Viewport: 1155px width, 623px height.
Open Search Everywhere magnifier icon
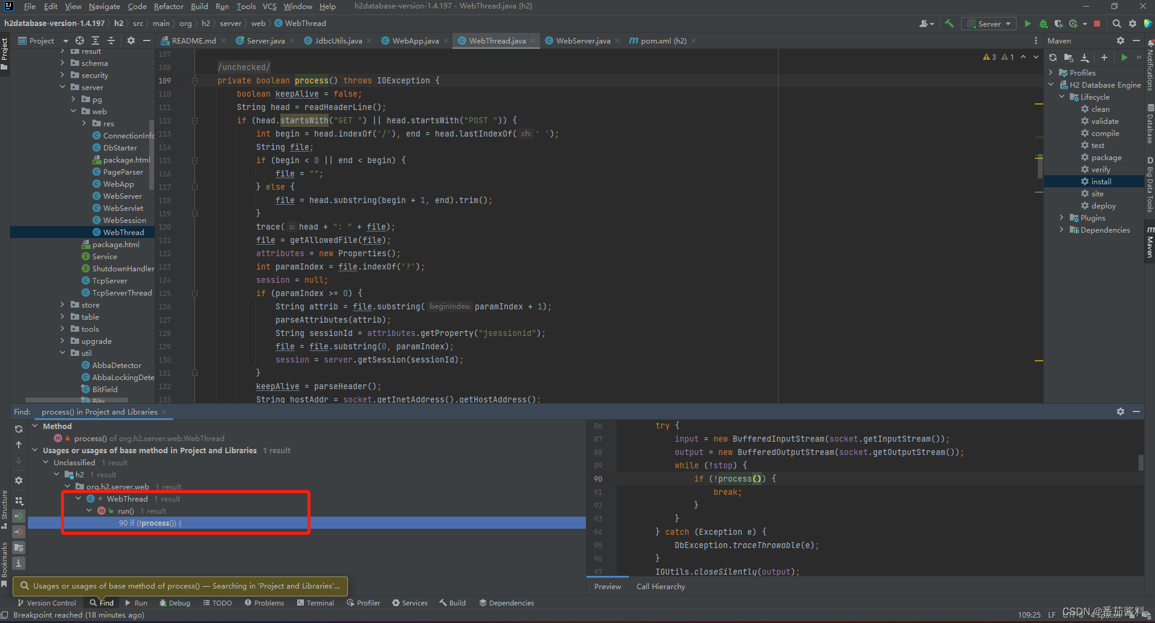point(1117,24)
